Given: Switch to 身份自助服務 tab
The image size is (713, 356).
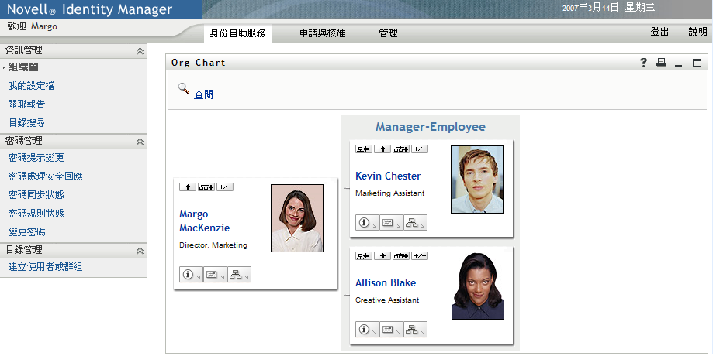Looking at the screenshot, I should [x=238, y=33].
